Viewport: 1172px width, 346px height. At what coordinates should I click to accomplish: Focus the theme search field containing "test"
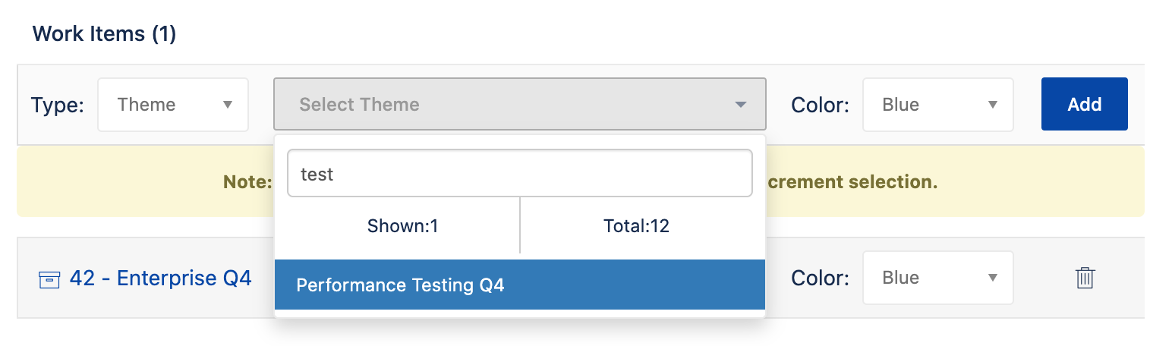(x=520, y=174)
